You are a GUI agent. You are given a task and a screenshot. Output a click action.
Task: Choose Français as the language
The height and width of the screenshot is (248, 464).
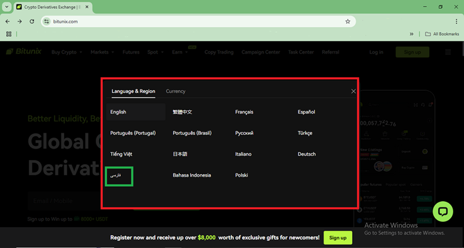(244, 112)
